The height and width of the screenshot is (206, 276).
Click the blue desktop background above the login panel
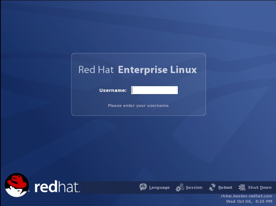138,29
